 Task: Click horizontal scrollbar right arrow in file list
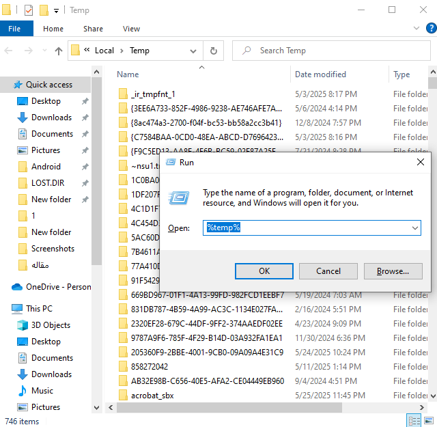point(422,407)
